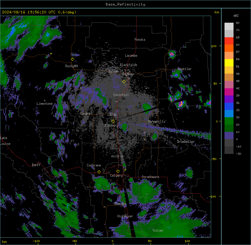The height and width of the screenshot is (245, 251).
Task: Click the yellow diamond marker above Calgary
Action: tap(118, 171)
